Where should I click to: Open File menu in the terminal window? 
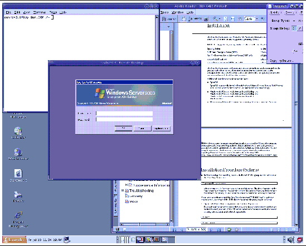[x=8, y=12]
